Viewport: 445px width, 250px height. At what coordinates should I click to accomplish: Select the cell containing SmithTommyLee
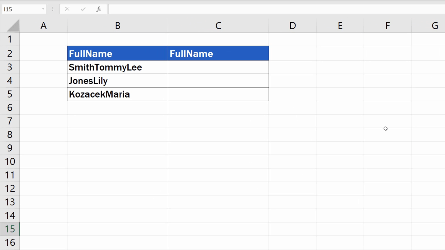click(117, 67)
